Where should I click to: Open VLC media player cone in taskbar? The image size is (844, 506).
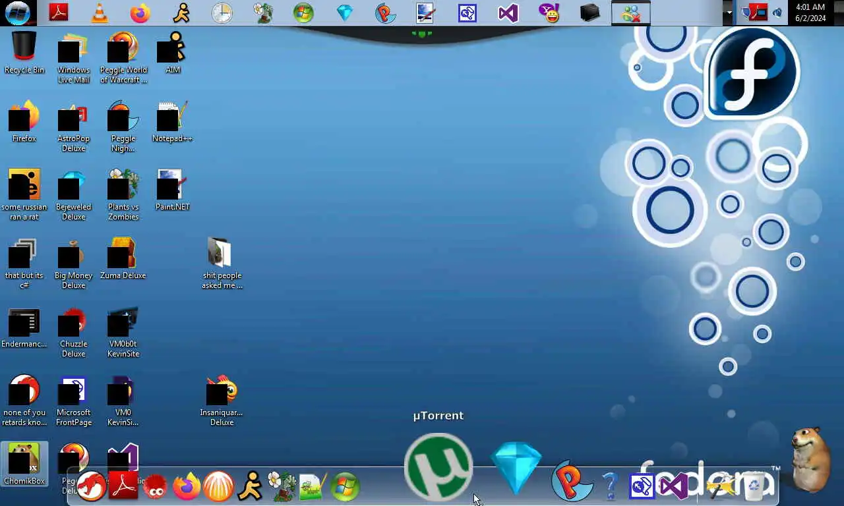point(100,13)
